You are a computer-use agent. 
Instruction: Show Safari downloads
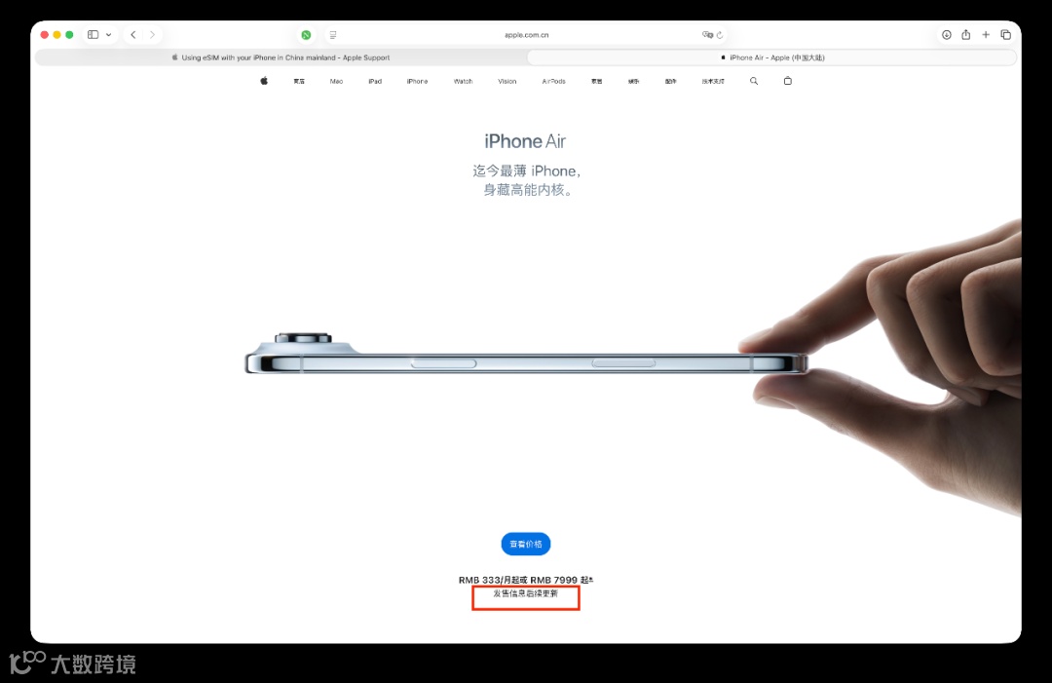tap(947, 35)
